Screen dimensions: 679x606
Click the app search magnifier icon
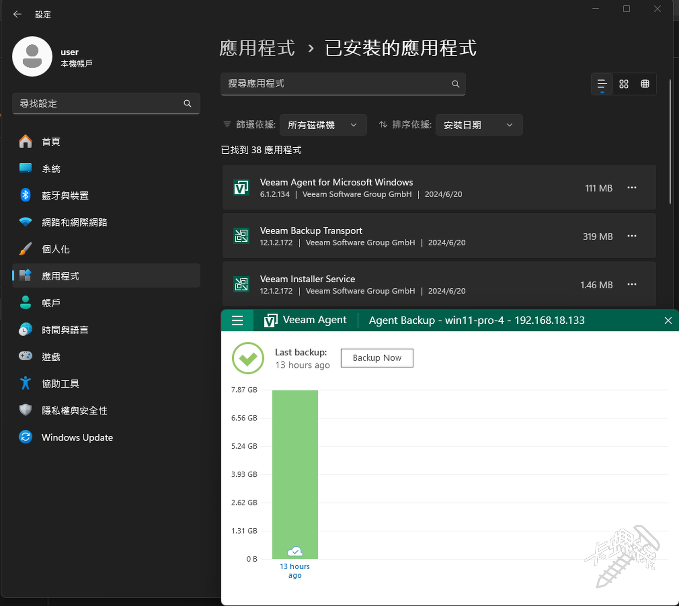pos(455,84)
